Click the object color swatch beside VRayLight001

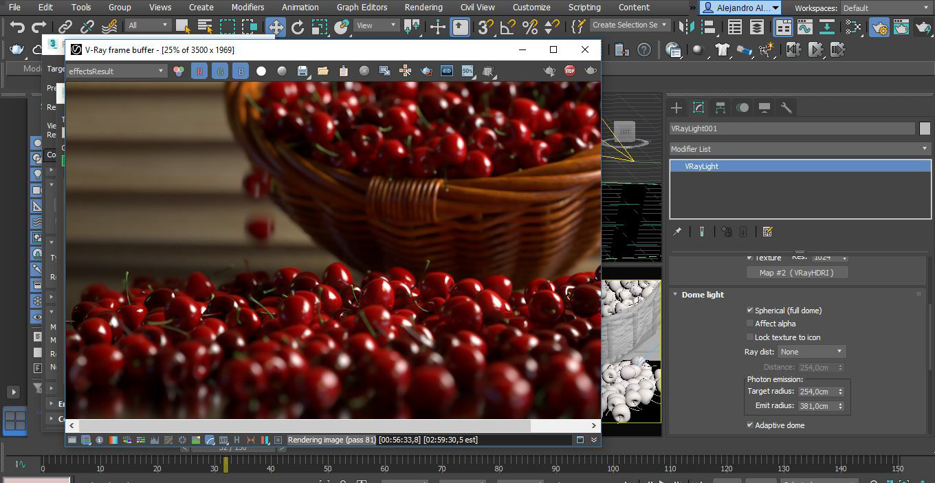[924, 128]
